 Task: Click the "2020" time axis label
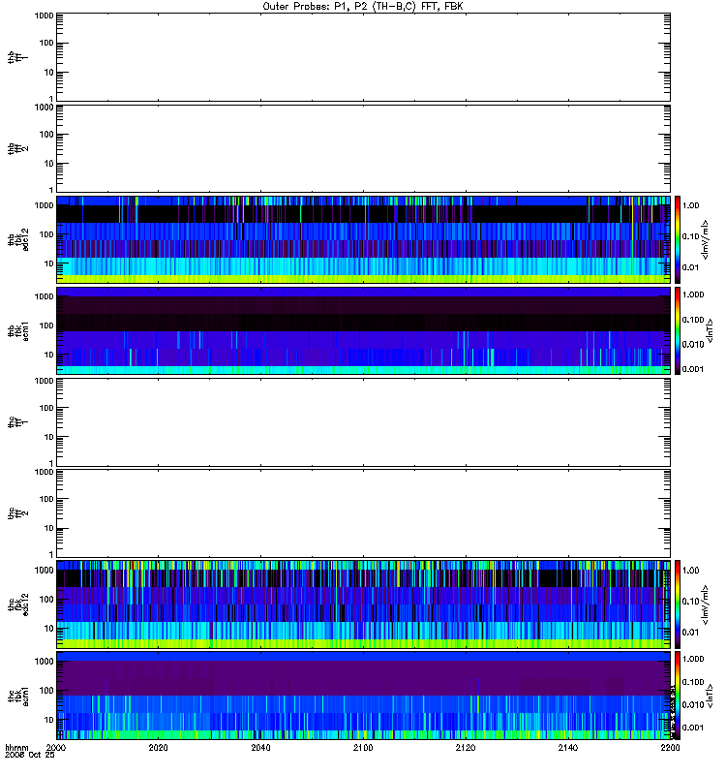[158, 747]
